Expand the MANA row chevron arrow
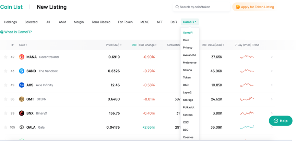This screenshot has height=141, width=296. tap(272, 57)
